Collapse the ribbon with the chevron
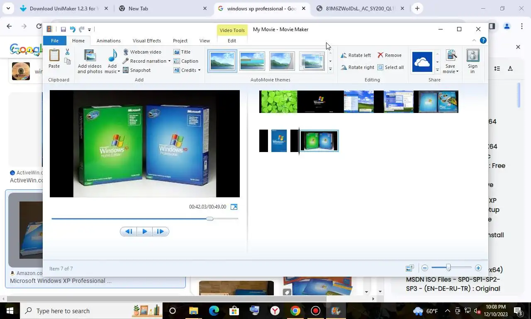The image size is (531, 319). point(474,40)
